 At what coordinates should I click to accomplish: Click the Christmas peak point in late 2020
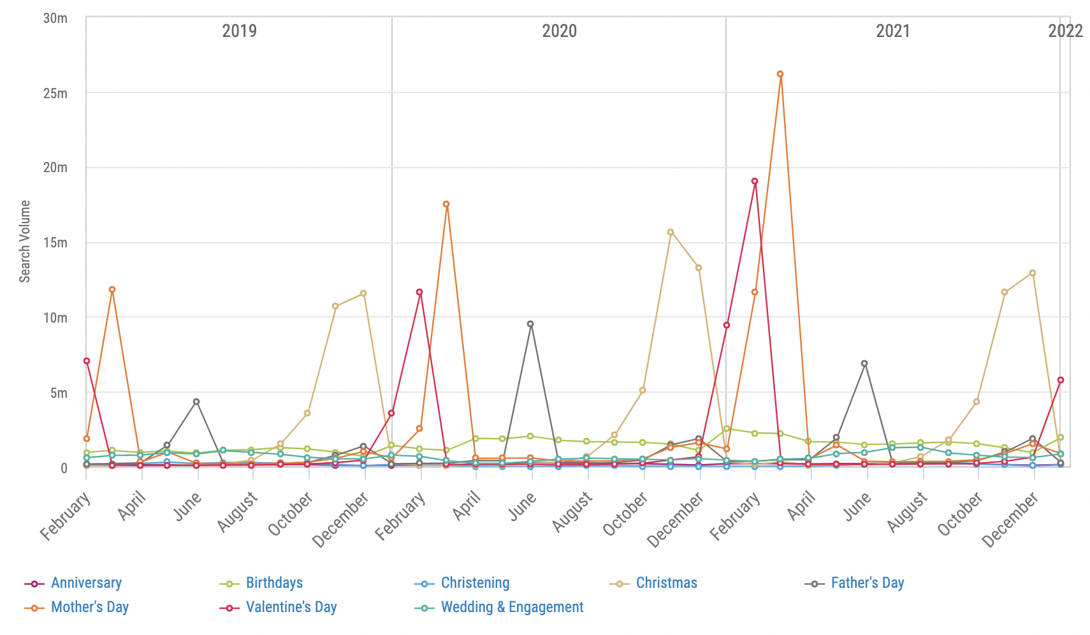671,232
